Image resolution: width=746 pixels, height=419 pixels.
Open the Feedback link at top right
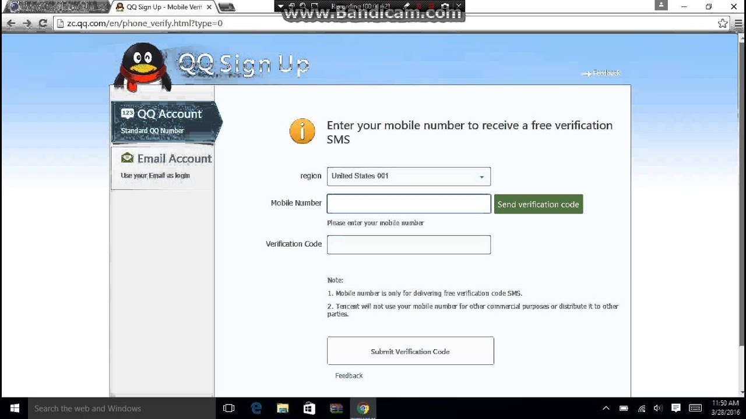[601, 73]
